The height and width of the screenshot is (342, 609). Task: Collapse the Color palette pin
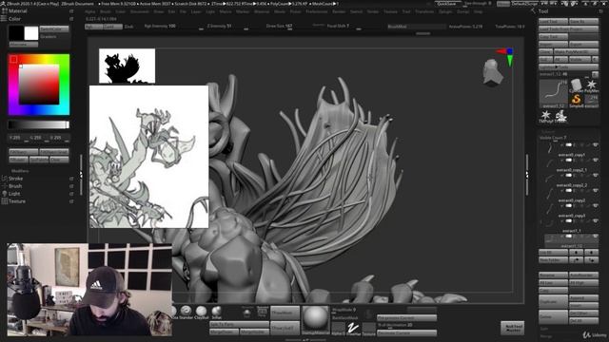coord(71,19)
